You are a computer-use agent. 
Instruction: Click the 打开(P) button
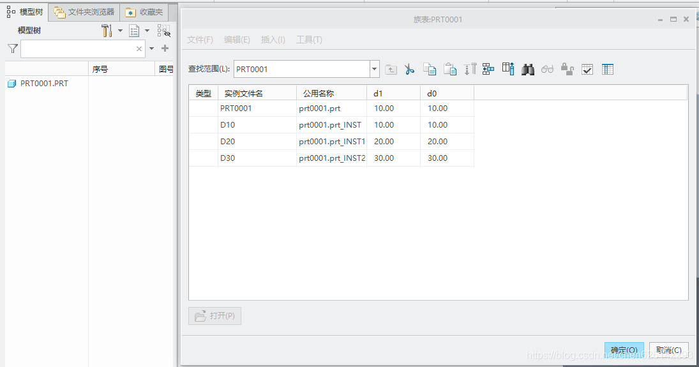click(215, 316)
